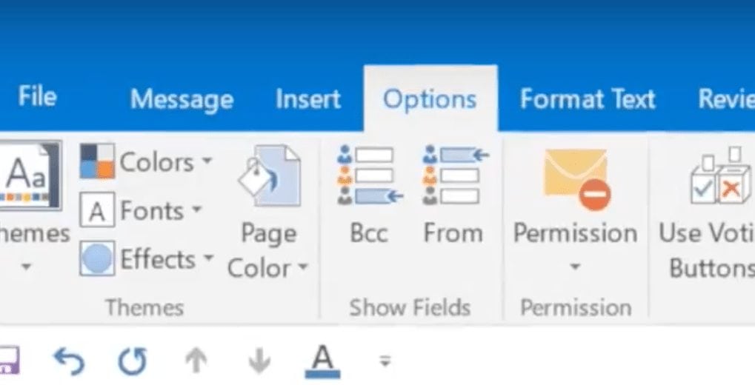The width and height of the screenshot is (755, 385).
Task: Click the Previous Item up arrow
Action: point(196,361)
